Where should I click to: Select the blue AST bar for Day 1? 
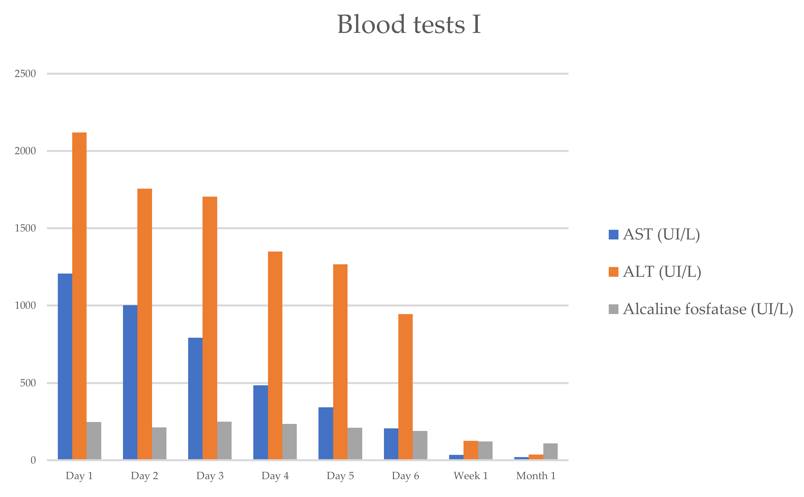click(65, 366)
